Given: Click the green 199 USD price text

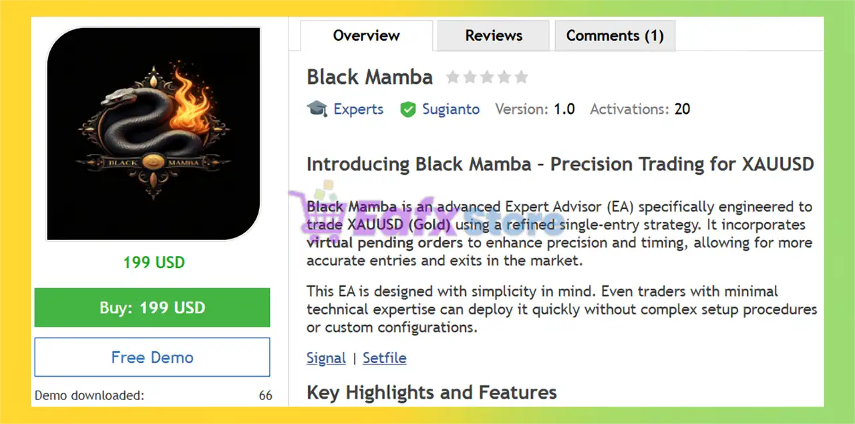Looking at the screenshot, I should click(x=154, y=263).
